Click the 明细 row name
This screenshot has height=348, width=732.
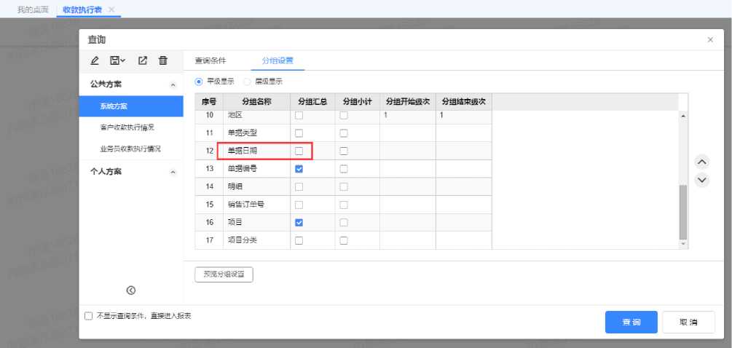[x=235, y=187]
